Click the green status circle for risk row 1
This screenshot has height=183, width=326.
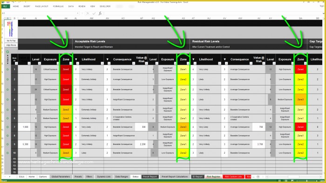(7, 69)
